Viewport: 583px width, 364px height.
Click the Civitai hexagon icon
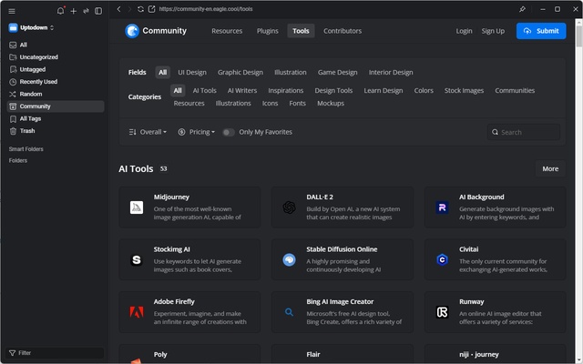click(x=442, y=259)
